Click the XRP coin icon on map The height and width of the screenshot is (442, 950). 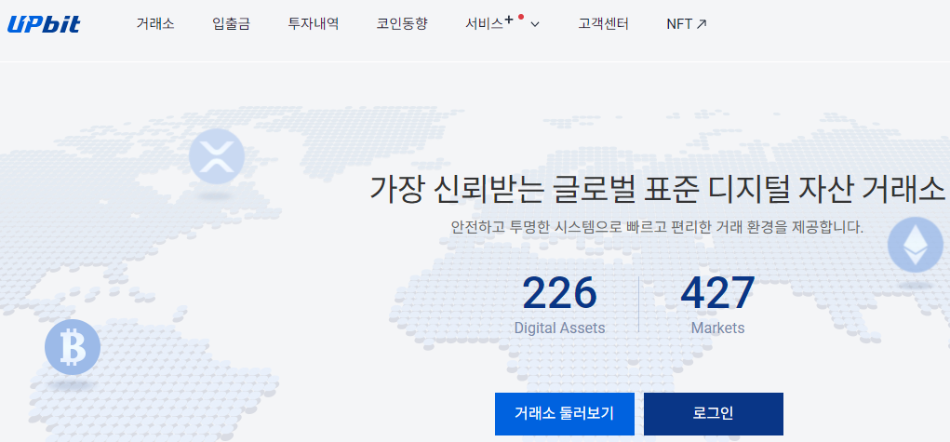[x=216, y=156]
